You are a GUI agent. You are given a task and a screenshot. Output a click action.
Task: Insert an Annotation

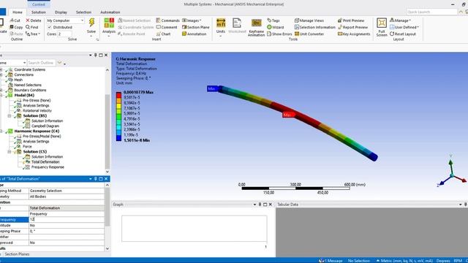[x=195, y=34]
